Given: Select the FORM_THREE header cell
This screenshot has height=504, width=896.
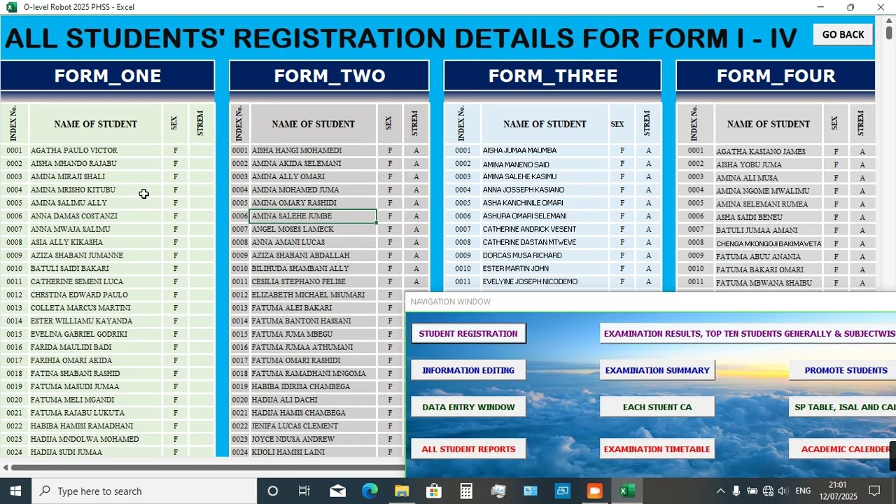Looking at the screenshot, I should tap(552, 76).
